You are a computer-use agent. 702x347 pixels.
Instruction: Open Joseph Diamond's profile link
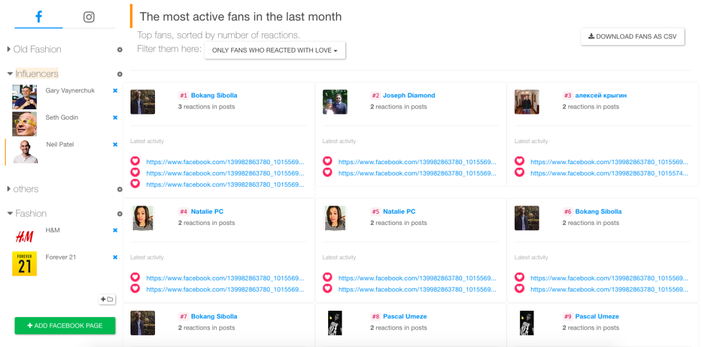(x=409, y=95)
